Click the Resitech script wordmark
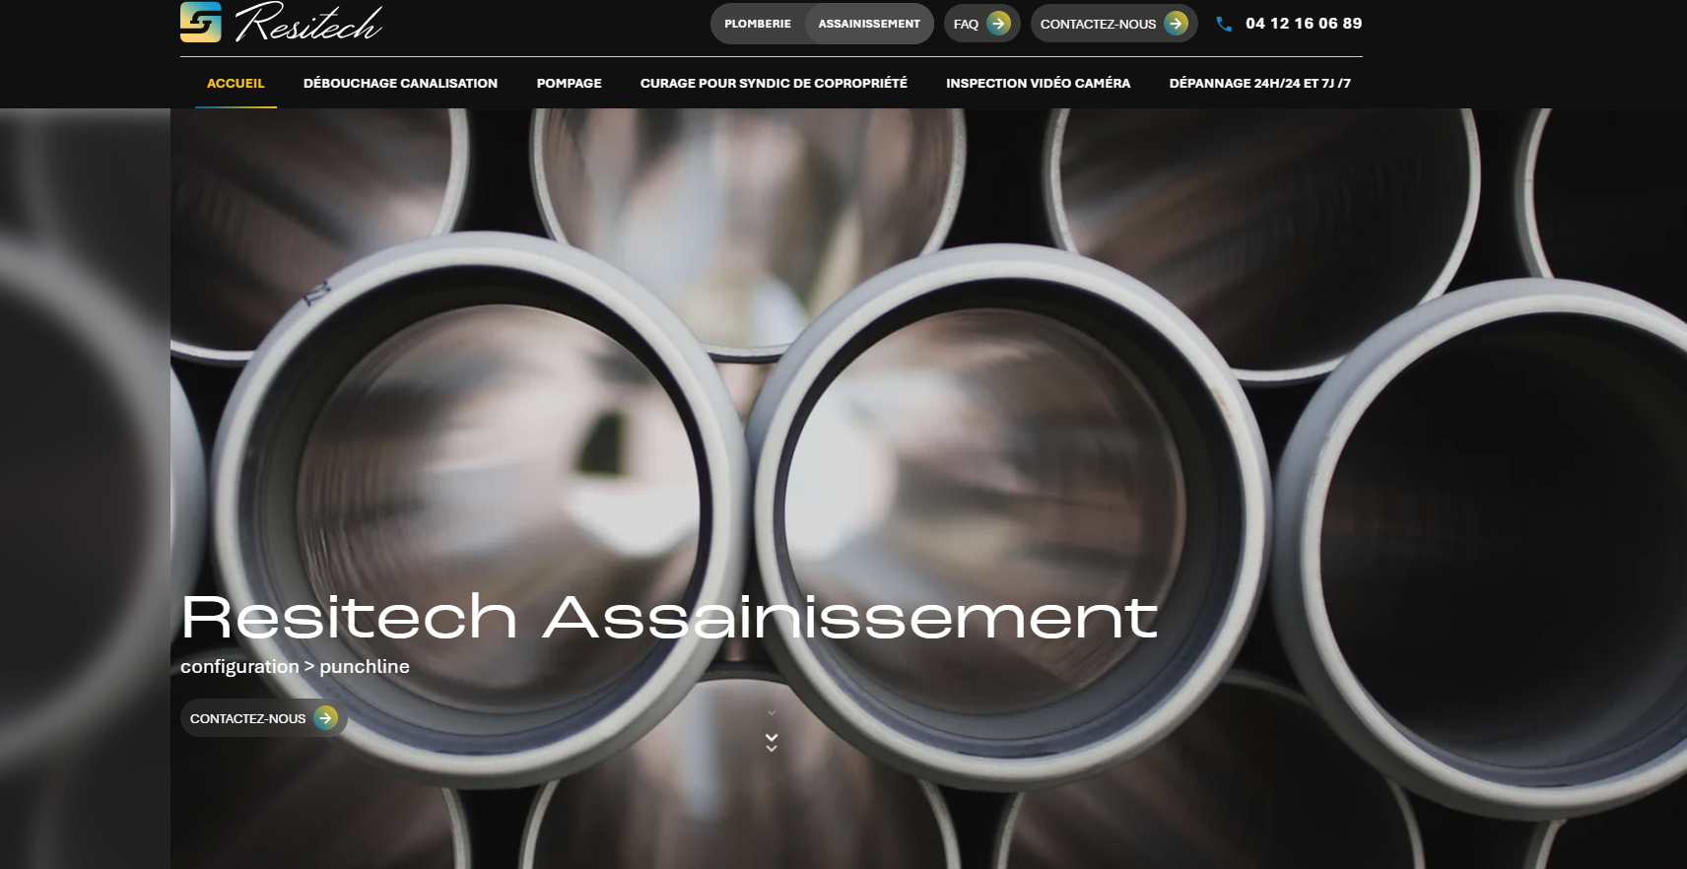 click(308, 22)
